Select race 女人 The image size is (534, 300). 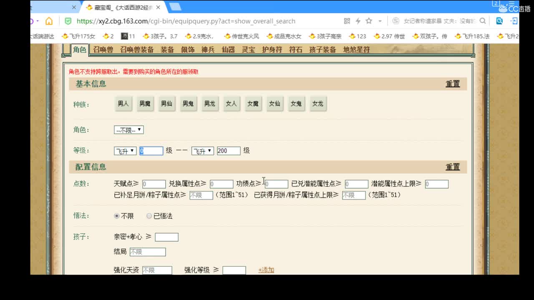point(231,104)
